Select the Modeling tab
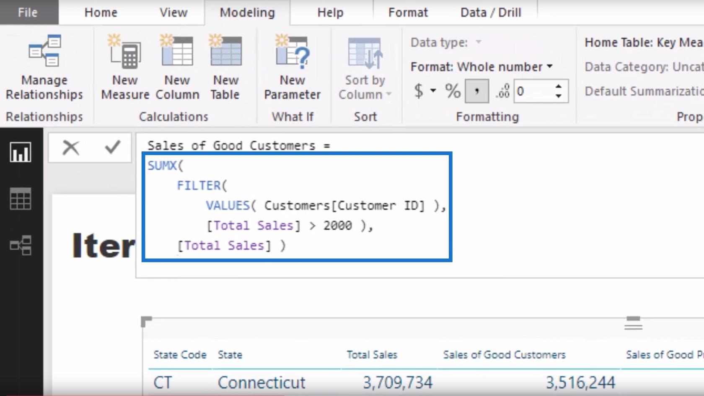This screenshot has height=396, width=704. (x=247, y=13)
